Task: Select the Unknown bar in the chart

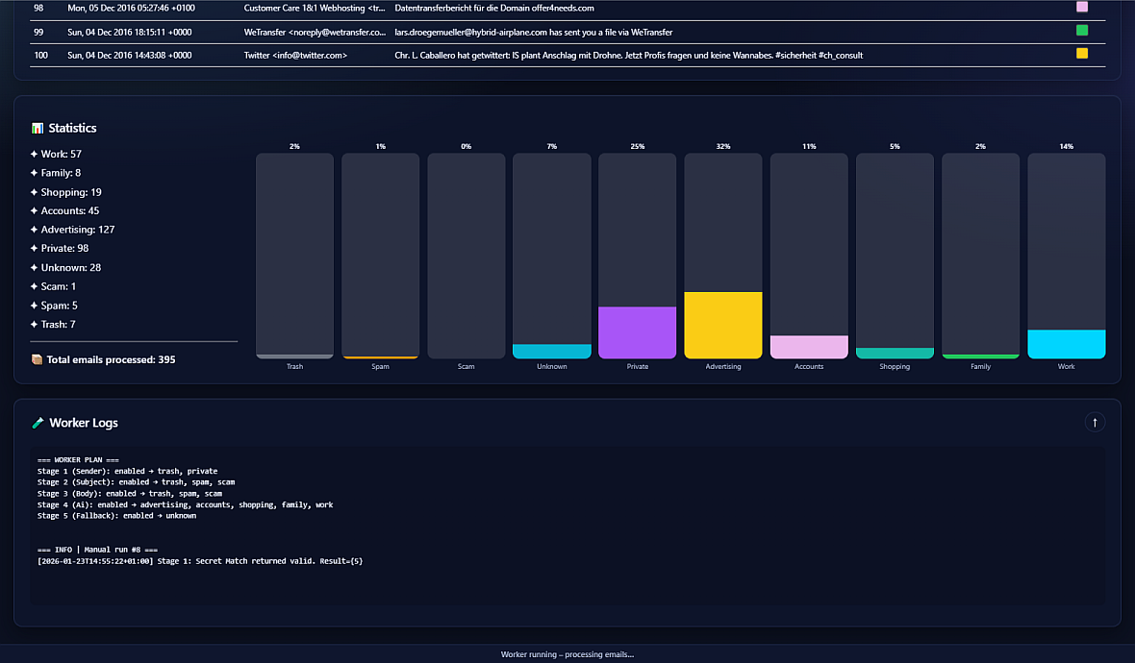Action: tap(552, 351)
